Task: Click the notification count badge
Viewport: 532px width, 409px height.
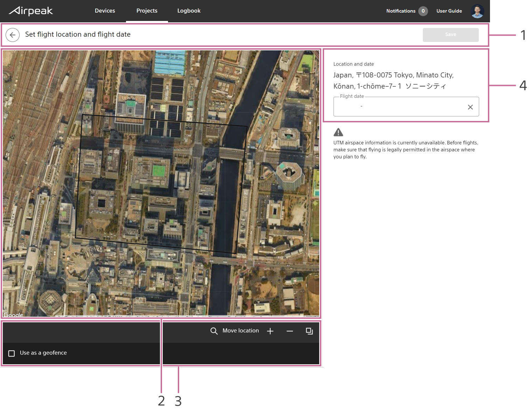Action: point(423,11)
